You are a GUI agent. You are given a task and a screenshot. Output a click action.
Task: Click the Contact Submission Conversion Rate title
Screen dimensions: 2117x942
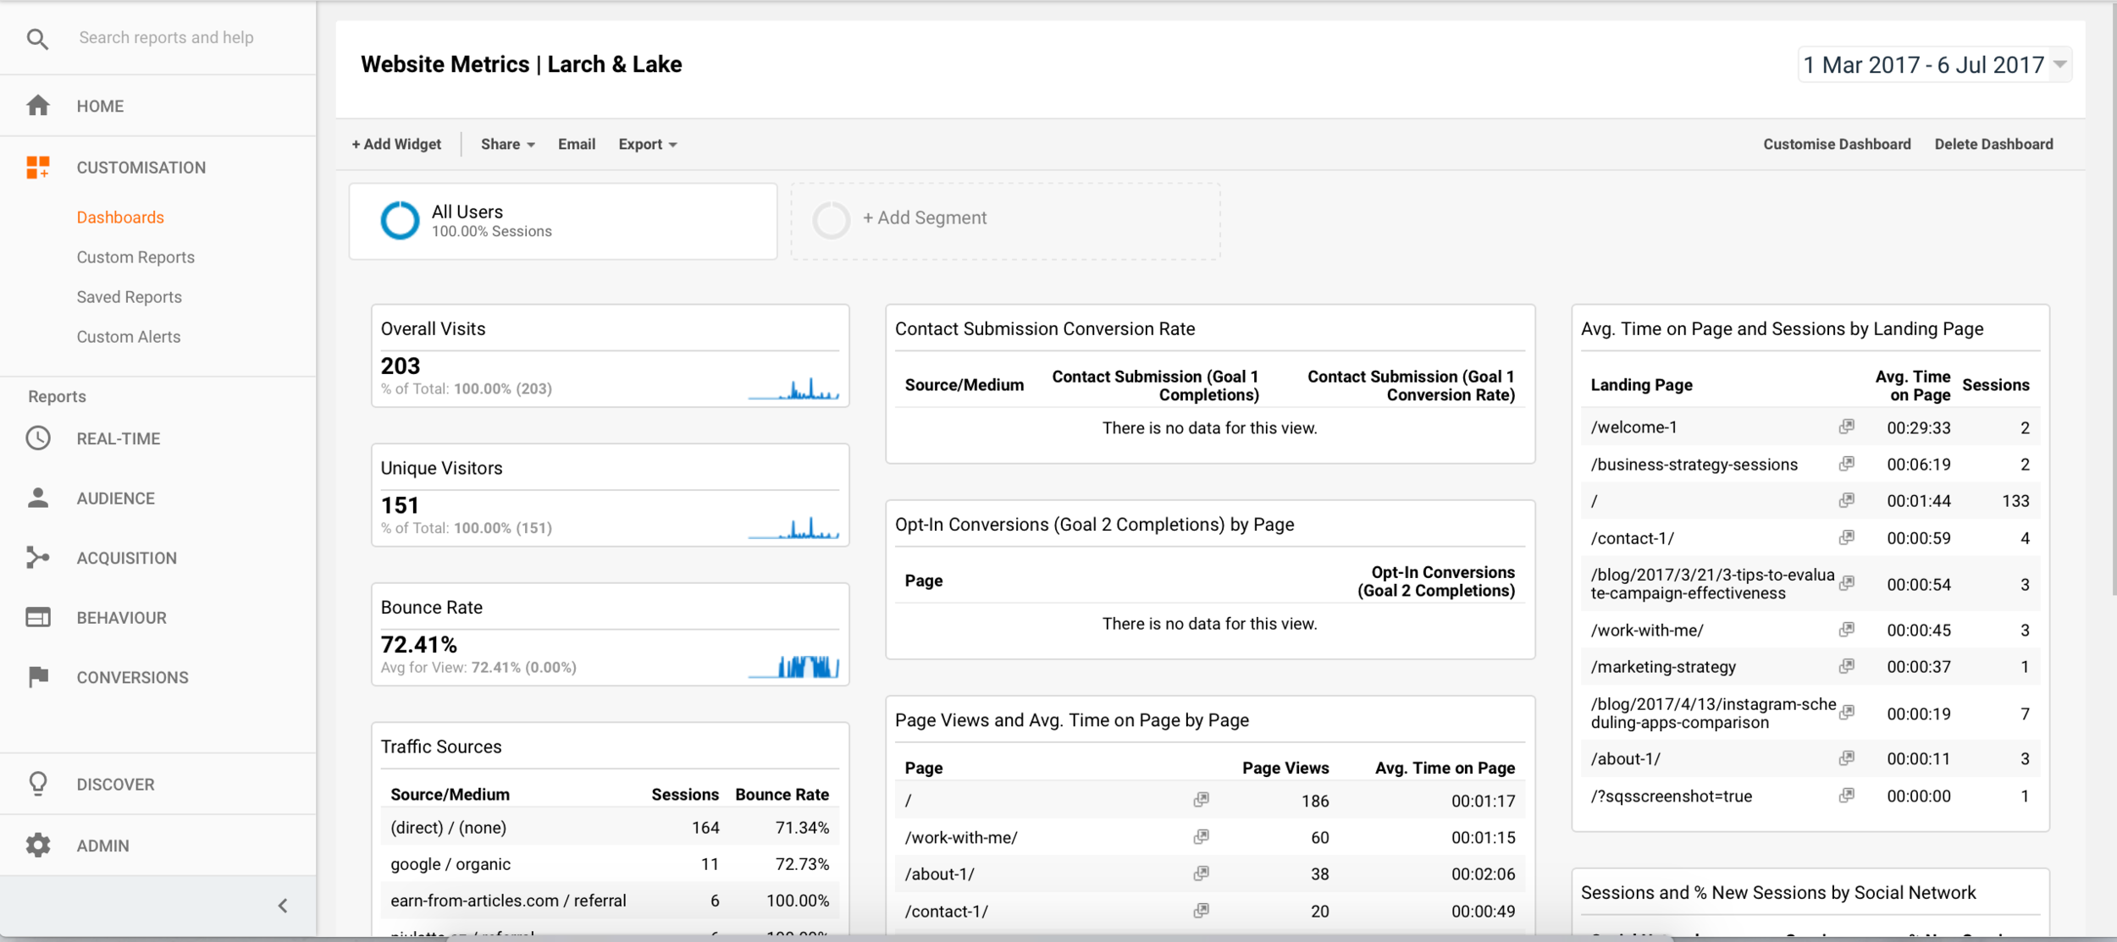pyautogui.click(x=1045, y=328)
